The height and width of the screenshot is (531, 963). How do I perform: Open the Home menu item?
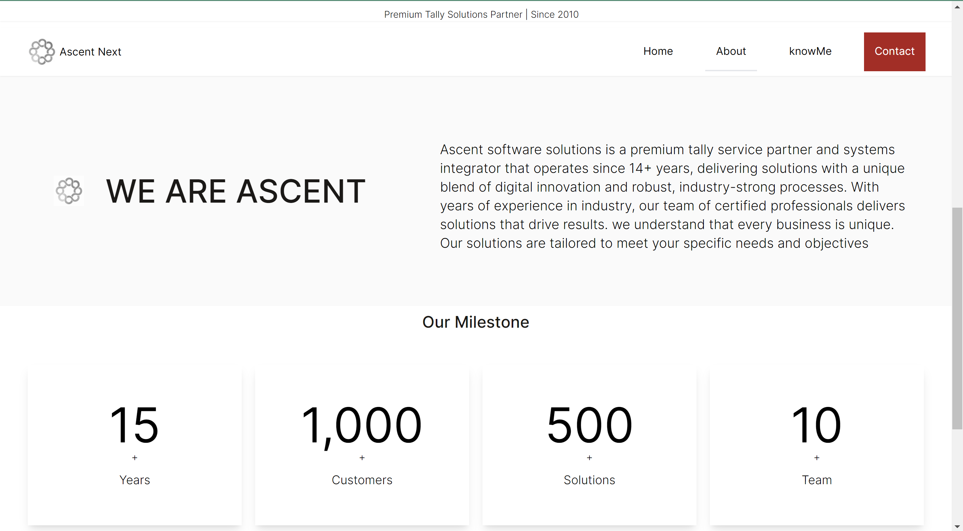coord(658,51)
